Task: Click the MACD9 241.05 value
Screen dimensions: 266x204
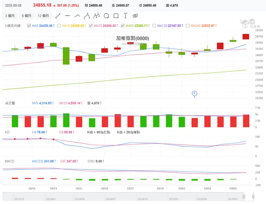Action: 44,161
